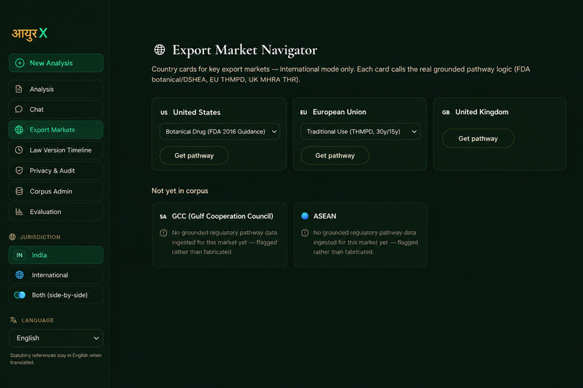Click the IN badge beside India
Image resolution: width=583 pixels, height=388 pixels.
point(20,255)
